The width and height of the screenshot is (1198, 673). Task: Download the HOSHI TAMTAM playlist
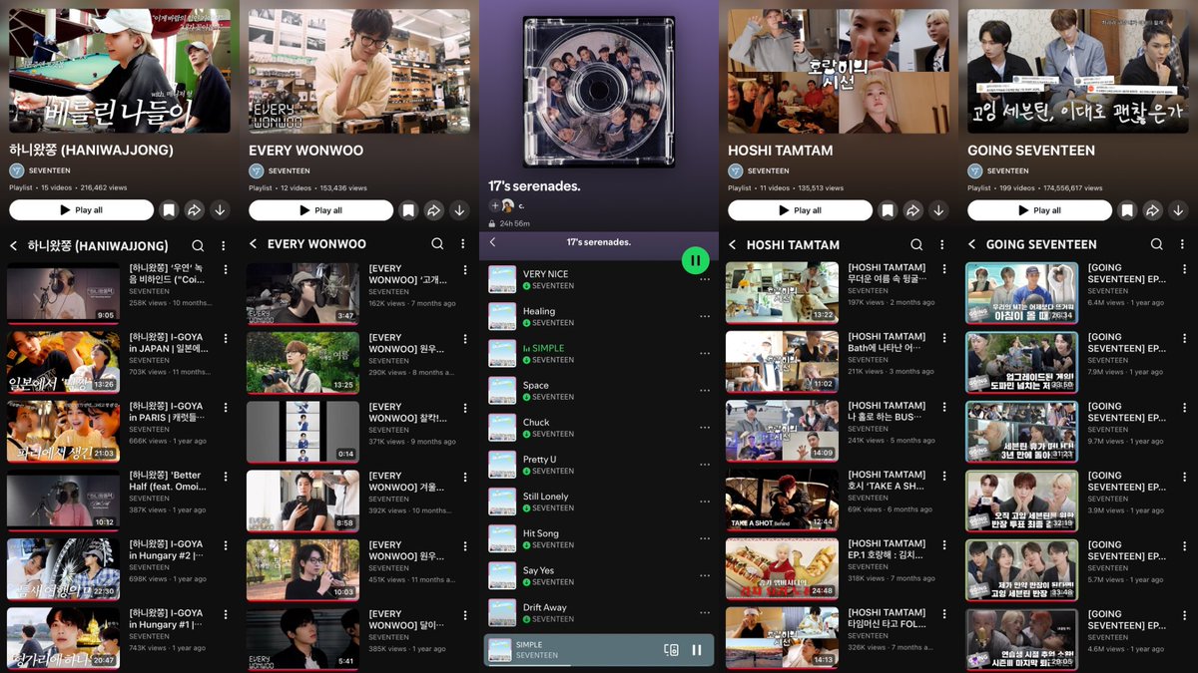click(938, 210)
